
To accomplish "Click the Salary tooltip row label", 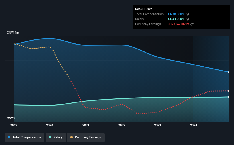I will 140,19.
